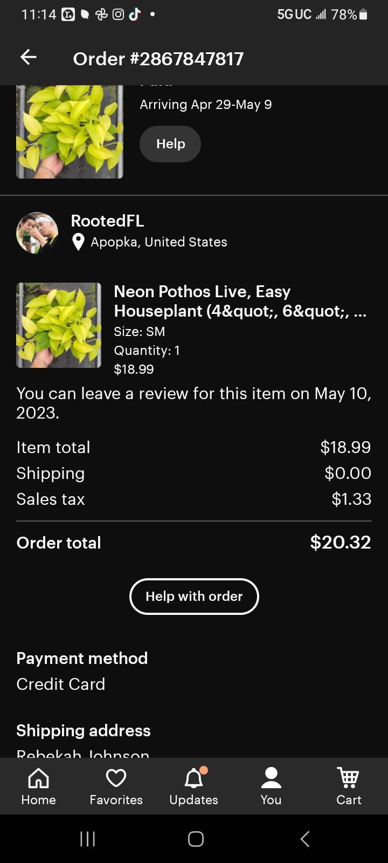Tap the RootedFL shop name
388x863 pixels.
107,221
